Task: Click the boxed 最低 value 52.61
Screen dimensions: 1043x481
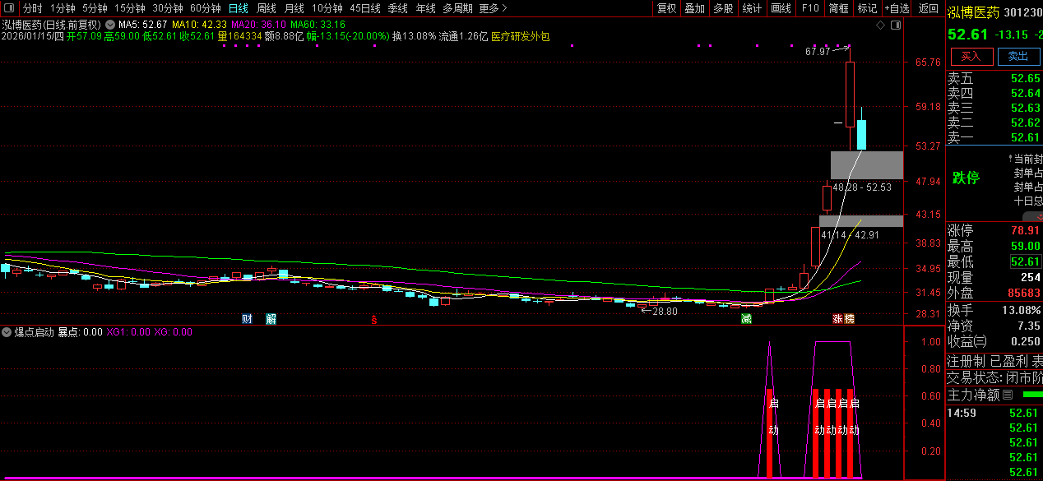Action: 1025,261
